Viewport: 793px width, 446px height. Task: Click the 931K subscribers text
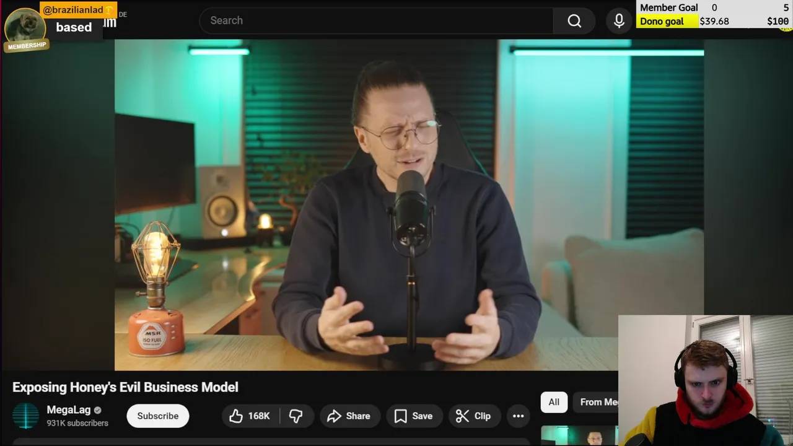point(77,423)
